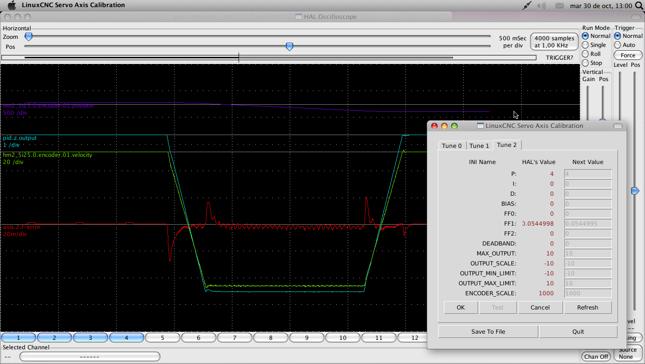Open the Apple menu
The image size is (645, 364).
pyautogui.click(x=12, y=6)
